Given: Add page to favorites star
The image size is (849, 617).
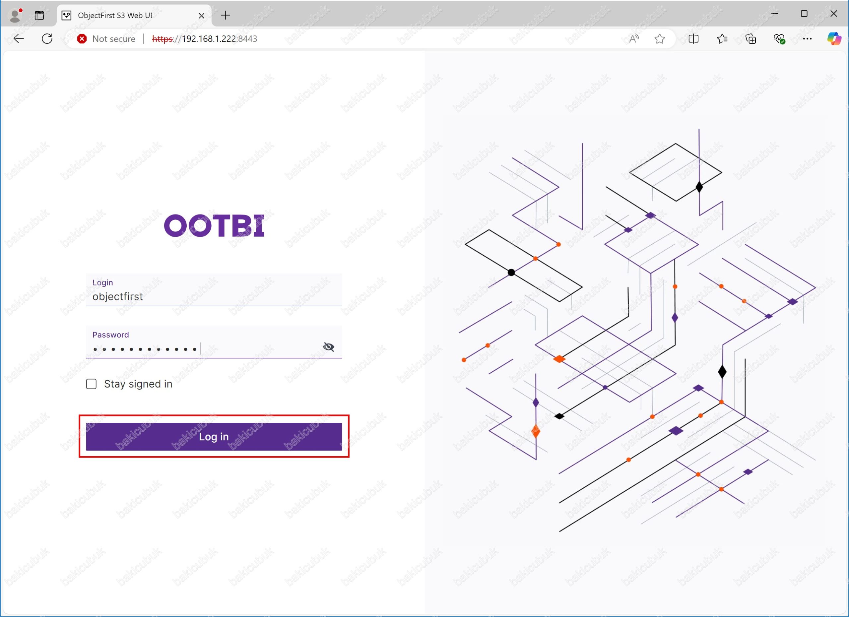Looking at the screenshot, I should pyautogui.click(x=660, y=38).
